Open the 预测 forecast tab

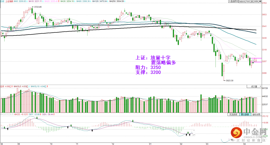tap(256, 1)
